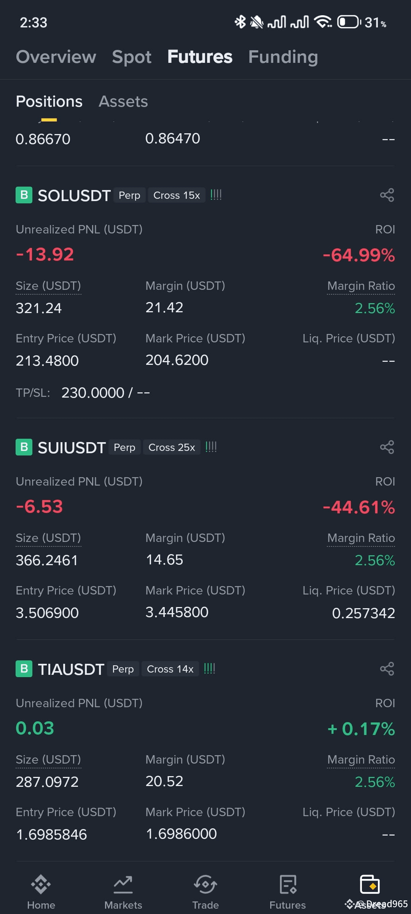Change SUIUSDT Cross 25x leverage
Image resolution: width=411 pixels, height=914 pixels.
coord(172,447)
